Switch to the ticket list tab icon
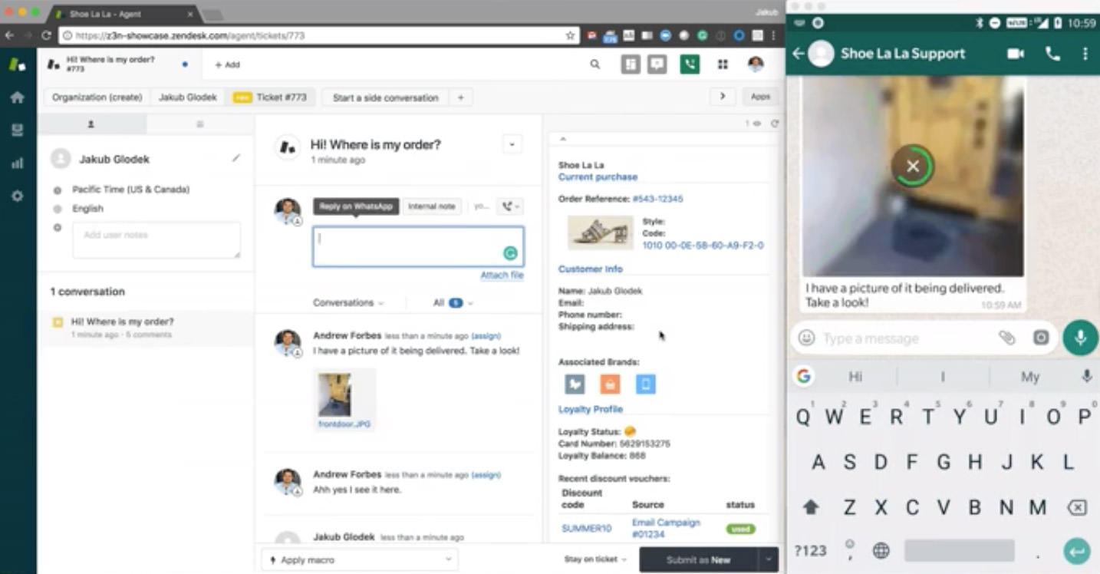 [x=200, y=124]
